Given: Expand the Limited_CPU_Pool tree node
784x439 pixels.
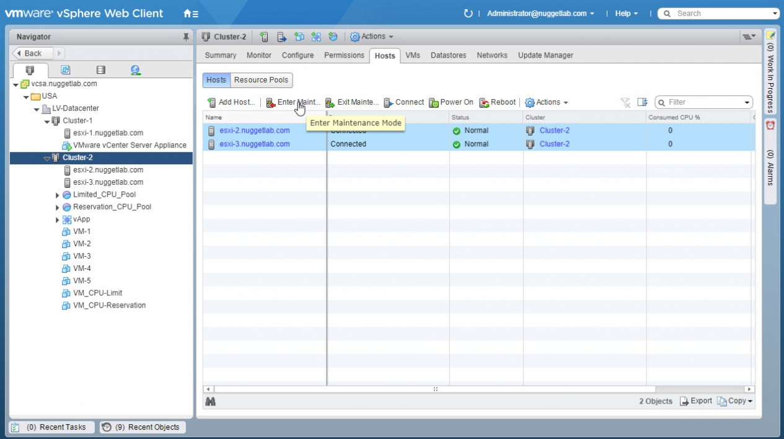Looking at the screenshot, I should (x=58, y=195).
